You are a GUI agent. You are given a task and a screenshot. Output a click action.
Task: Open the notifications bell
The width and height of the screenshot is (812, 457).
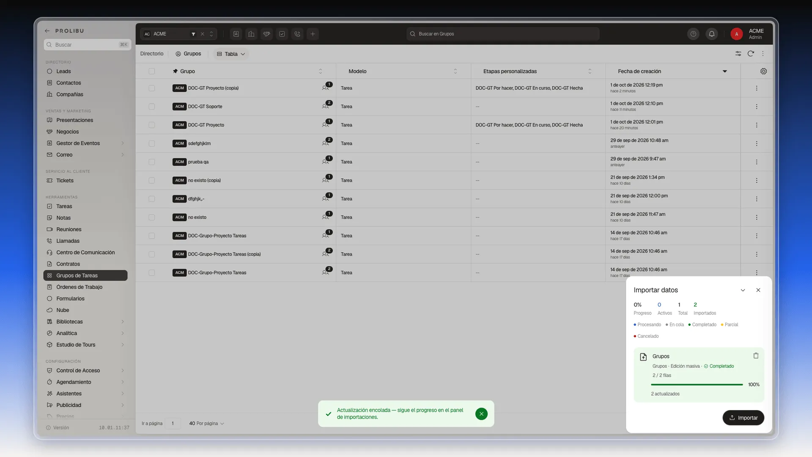click(x=712, y=34)
